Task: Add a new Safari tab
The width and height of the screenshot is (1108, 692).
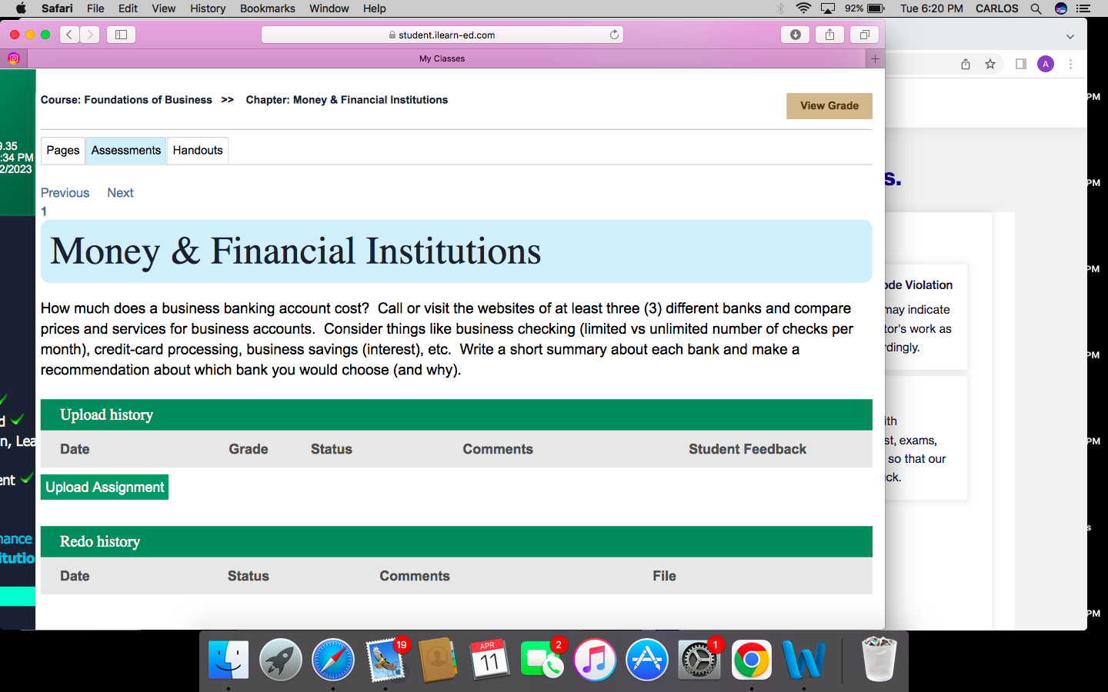Action: pos(875,58)
